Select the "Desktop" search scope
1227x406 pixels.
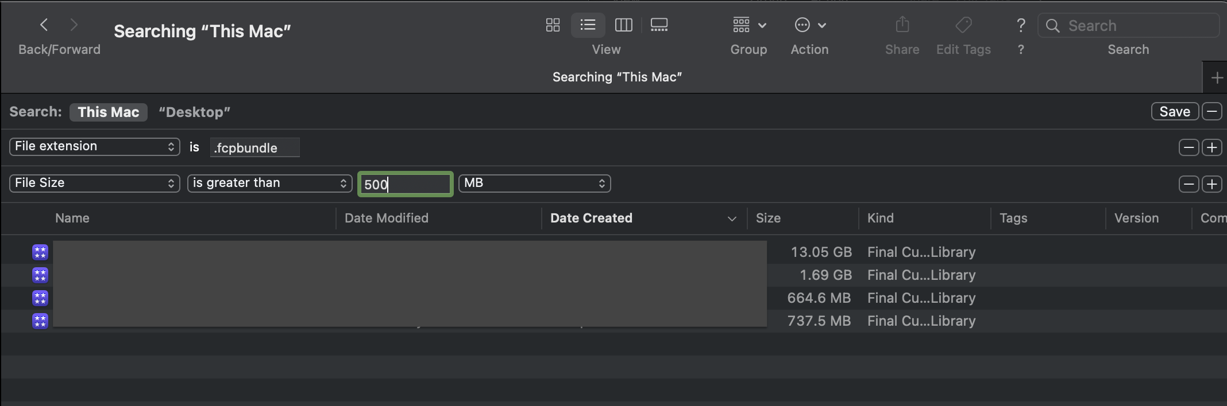194,112
